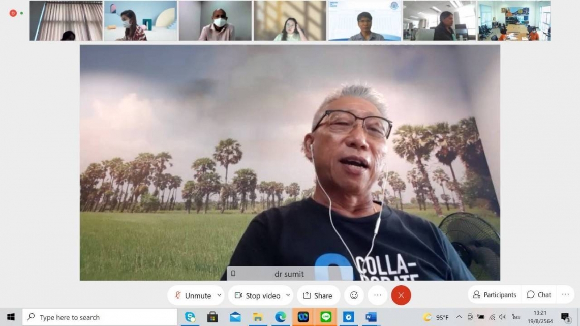Open audio options arrow beside Unmute

coord(219,295)
